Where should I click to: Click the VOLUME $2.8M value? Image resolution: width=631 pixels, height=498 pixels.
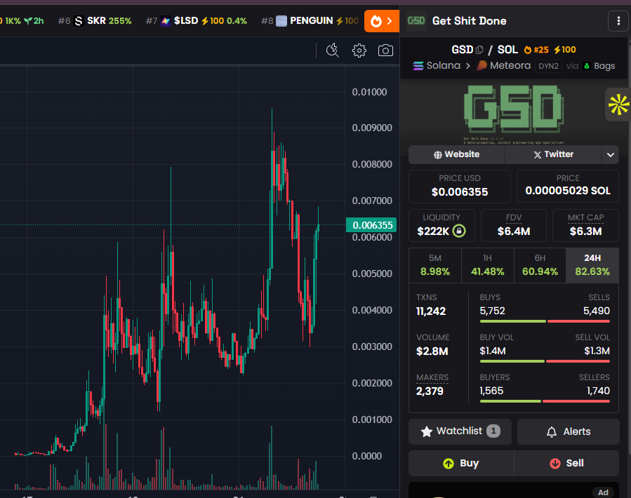point(432,351)
